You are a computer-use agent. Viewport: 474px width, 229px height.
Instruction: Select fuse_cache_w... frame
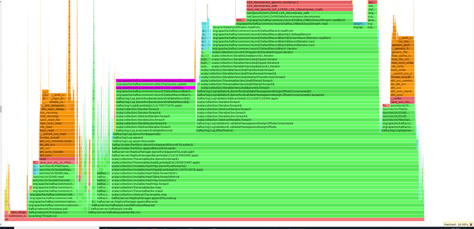click(402, 56)
